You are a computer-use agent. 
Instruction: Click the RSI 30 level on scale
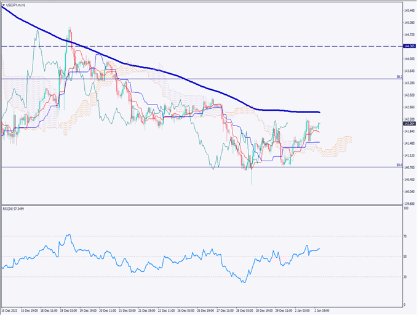406,277
